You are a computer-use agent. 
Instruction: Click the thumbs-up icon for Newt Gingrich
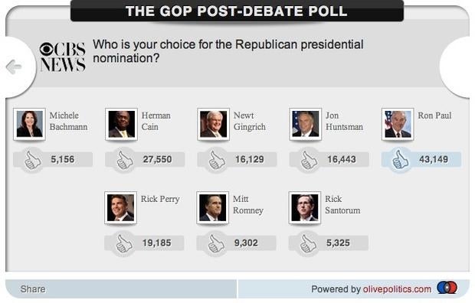click(x=217, y=160)
